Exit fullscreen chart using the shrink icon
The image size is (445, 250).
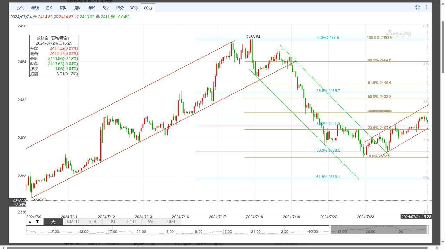418,7
